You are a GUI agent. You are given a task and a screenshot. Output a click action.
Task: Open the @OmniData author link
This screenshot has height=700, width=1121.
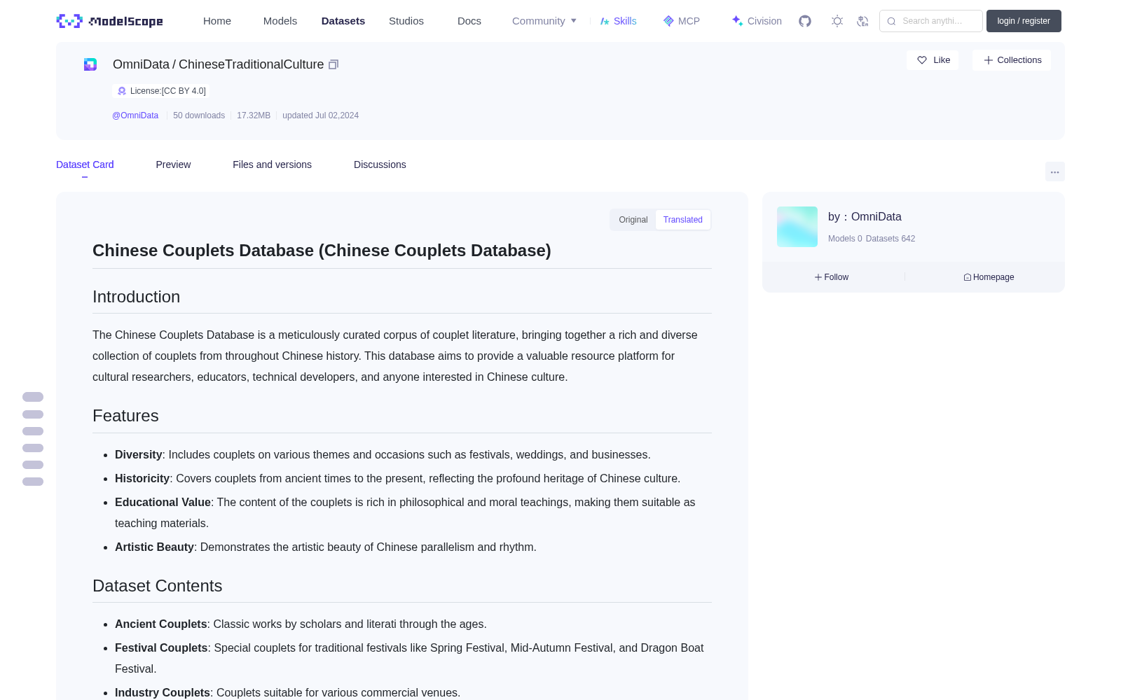135,115
